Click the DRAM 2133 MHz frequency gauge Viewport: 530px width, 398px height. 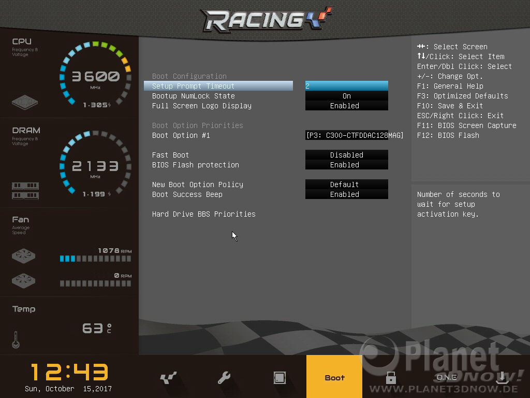[95, 163]
